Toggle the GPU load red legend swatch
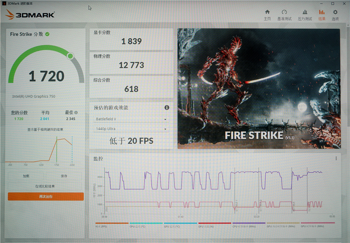The image size is (350, 243). [x=215, y=223]
